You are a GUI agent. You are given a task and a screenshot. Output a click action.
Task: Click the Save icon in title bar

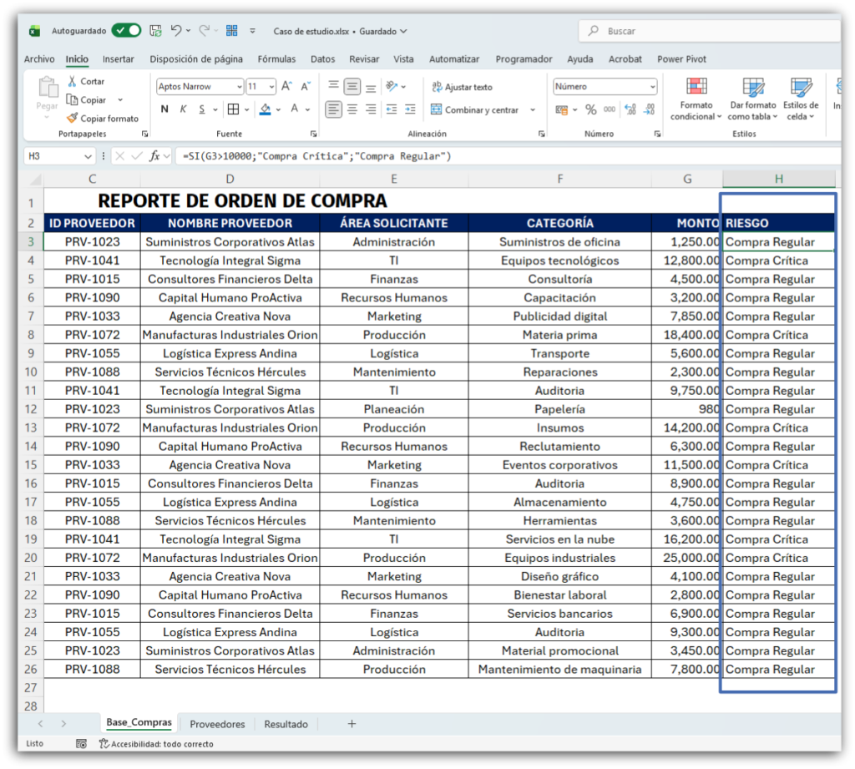(155, 31)
